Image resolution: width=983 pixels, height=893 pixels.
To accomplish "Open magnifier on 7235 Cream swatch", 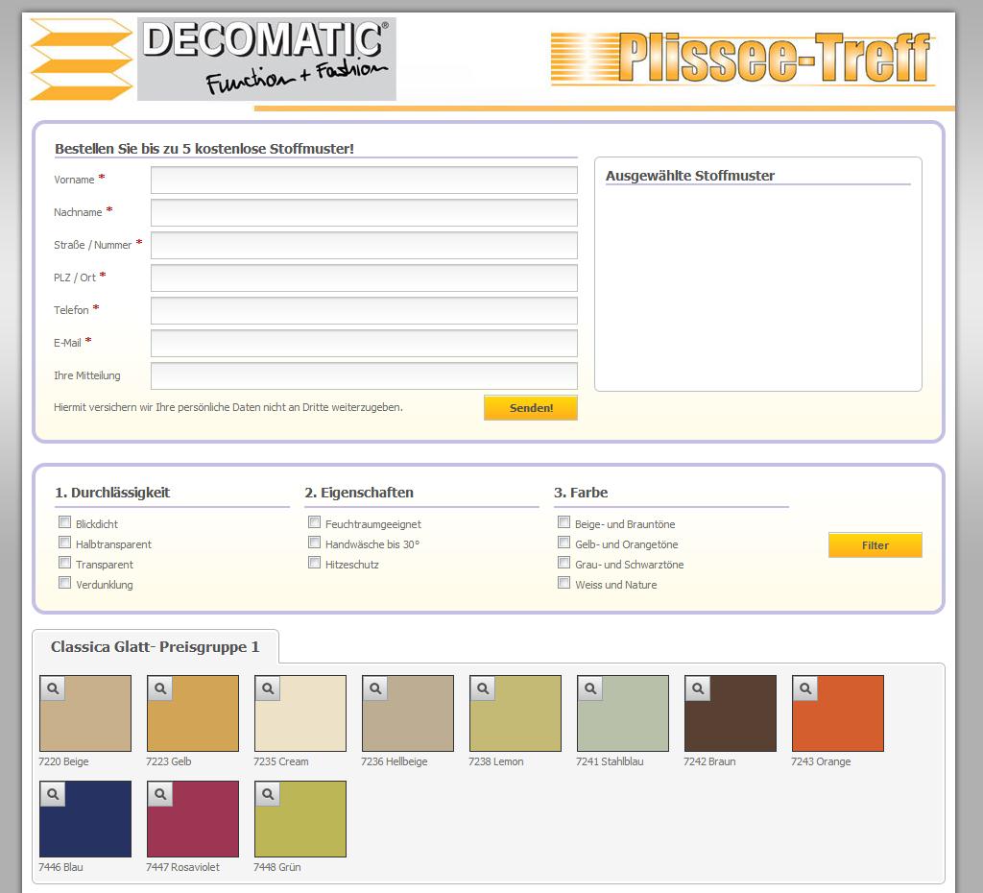I will click(x=268, y=688).
